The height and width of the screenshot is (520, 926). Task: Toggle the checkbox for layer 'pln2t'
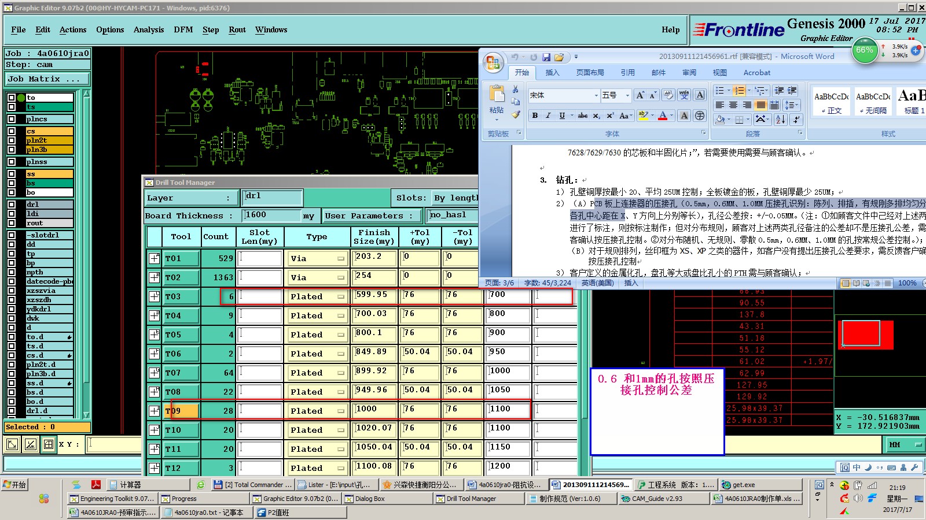(12, 140)
